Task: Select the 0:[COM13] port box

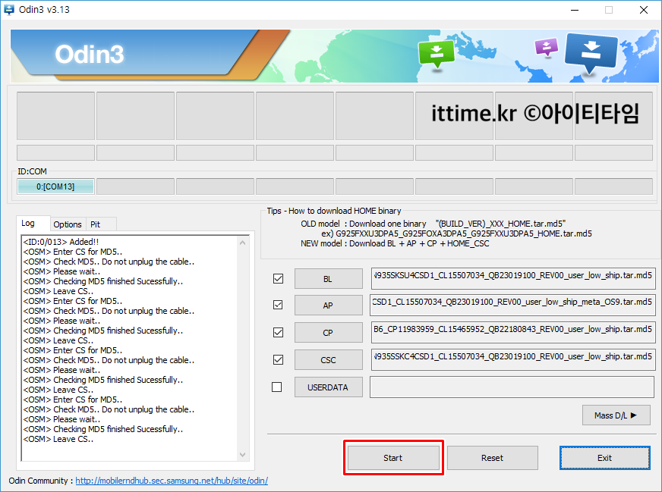Action: coord(55,186)
